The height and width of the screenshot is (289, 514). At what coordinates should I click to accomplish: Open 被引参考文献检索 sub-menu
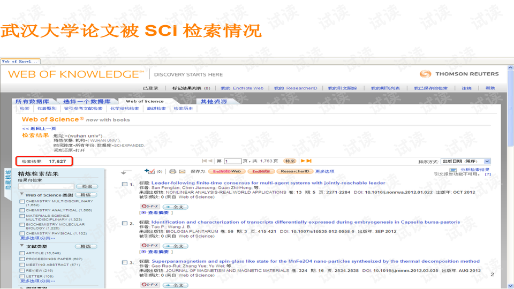84,109
